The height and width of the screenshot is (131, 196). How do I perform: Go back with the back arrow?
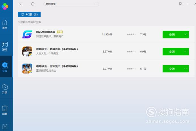pos(20,4)
